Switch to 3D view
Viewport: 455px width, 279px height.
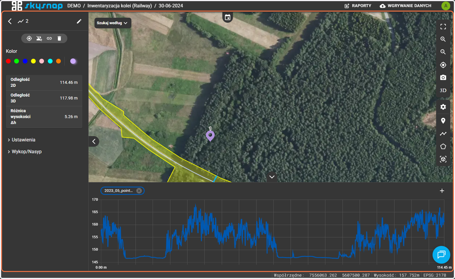[x=443, y=91]
